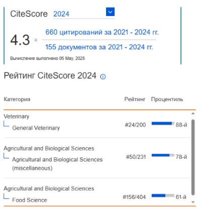The image size is (201, 215).
Task: Click the CiteScore 2024 rank info icon
Action: click(103, 77)
